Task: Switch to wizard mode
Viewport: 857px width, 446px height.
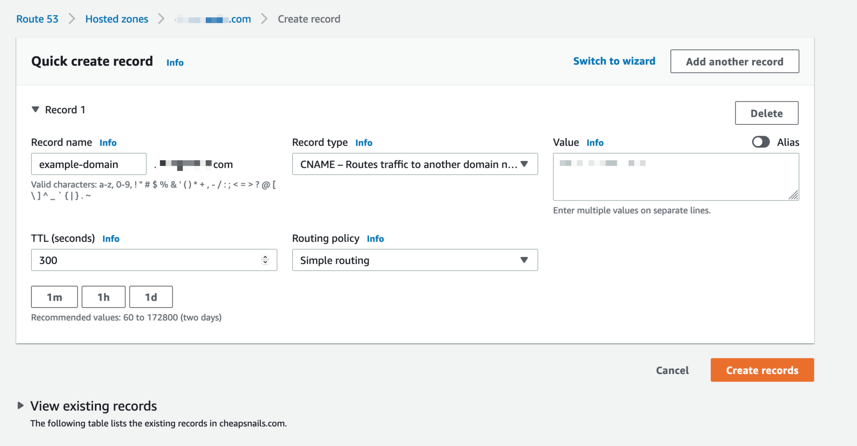Action: click(x=614, y=61)
